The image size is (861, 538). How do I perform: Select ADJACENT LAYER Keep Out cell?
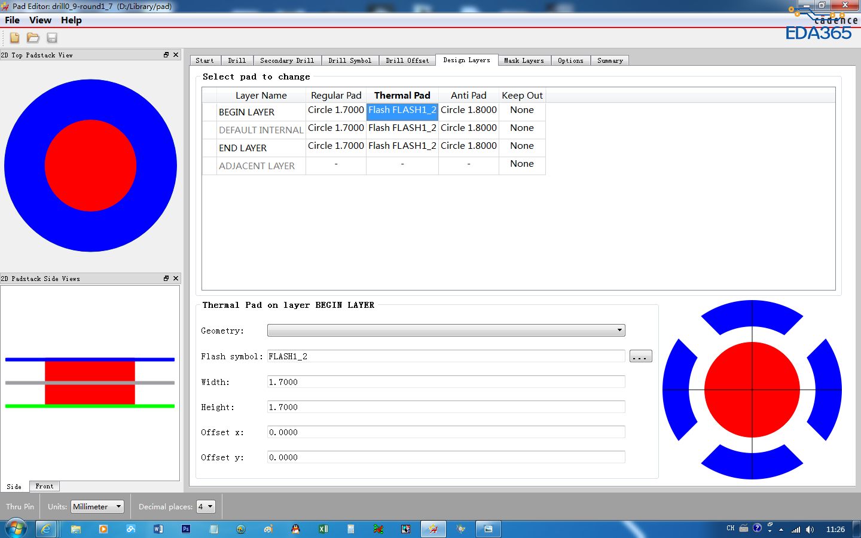pyautogui.click(x=522, y=164)
